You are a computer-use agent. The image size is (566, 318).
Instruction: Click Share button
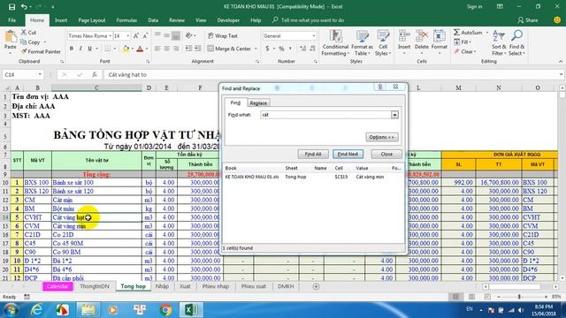[x=528, y=20]
